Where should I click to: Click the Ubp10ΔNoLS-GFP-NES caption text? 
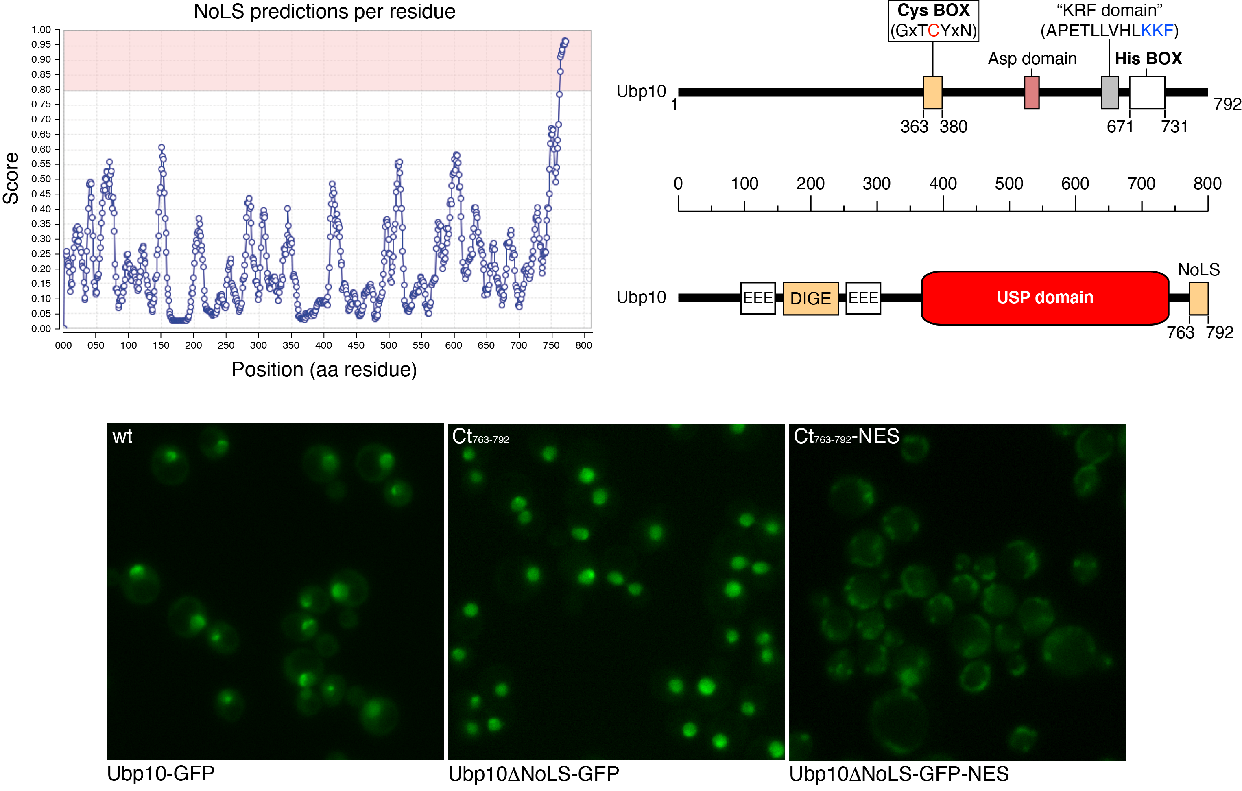click(899, 774)
